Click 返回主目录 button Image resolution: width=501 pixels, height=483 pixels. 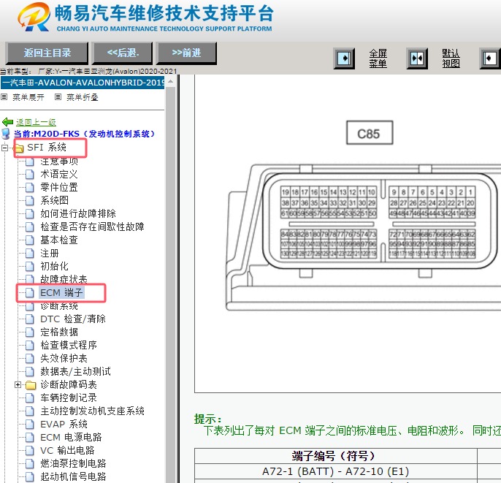tap(47, 53)
